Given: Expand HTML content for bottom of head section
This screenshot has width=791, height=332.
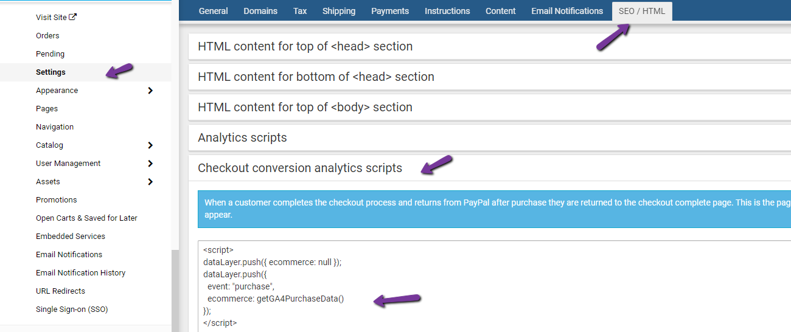Looking at the screenshot, I should tap(490, 77).
